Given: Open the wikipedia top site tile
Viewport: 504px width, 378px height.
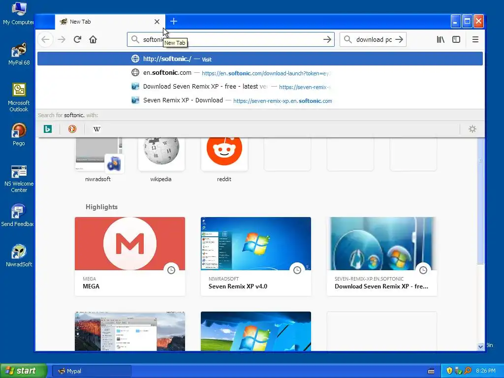Looking at the screenshot, I should pos(161,159).
